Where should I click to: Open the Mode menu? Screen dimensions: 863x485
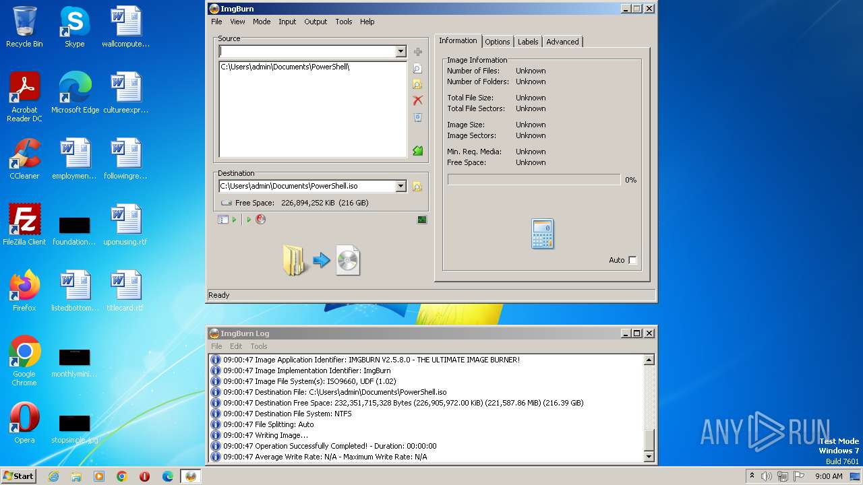pos(262,22)
